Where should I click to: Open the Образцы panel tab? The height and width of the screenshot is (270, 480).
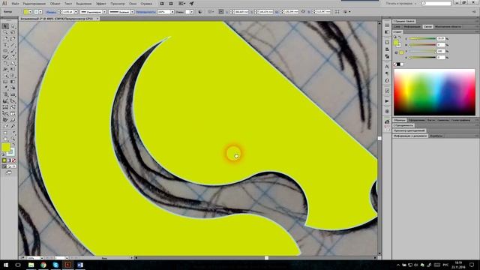[x=399, y=120]
